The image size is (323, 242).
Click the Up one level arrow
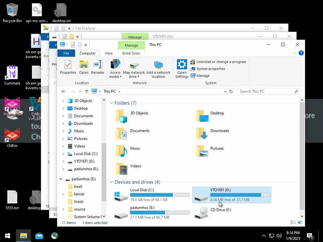tap(87, 91)
